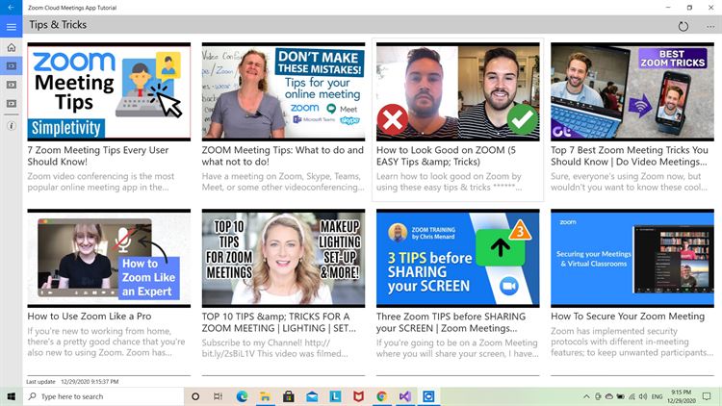Screen dimensions: 722x406
Task: Open Cortana circle icon on taskbar
Action: tap(195, 396)
